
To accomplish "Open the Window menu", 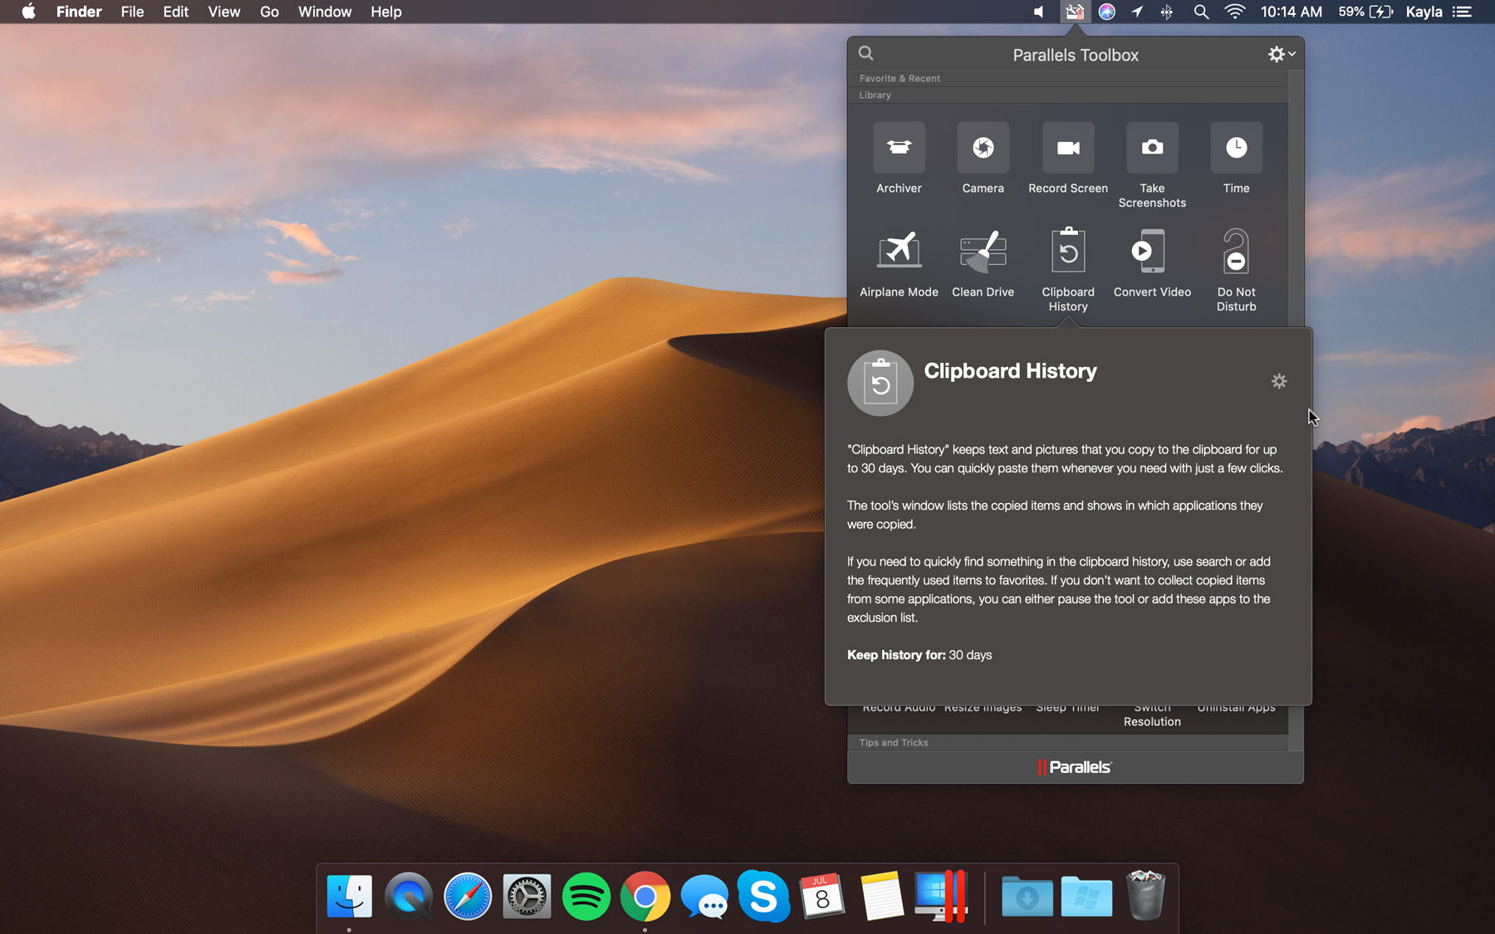I will click(x=325, y=12).
